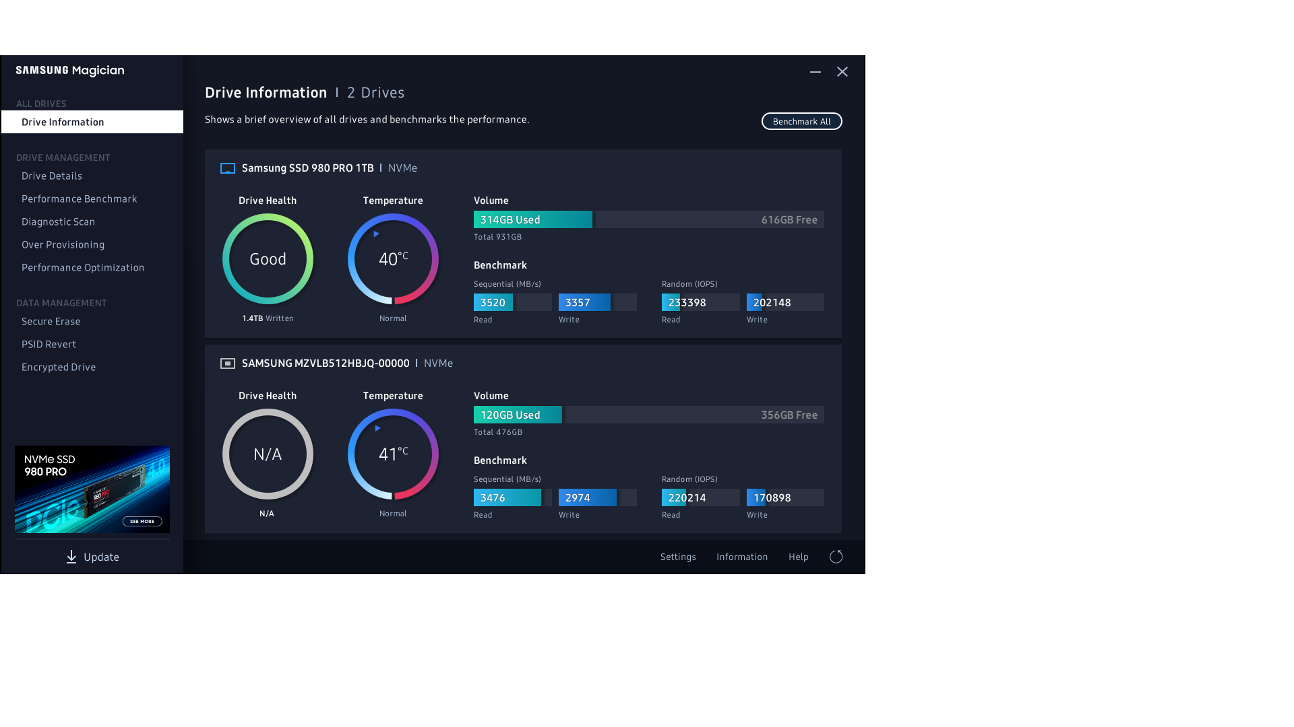1294x727 pixels.
Task: Click the Good drive health ring
Action: (x=268, y=259)
